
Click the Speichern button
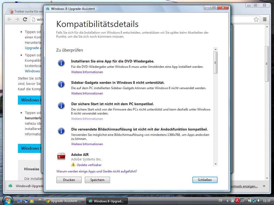pos(97,180)
